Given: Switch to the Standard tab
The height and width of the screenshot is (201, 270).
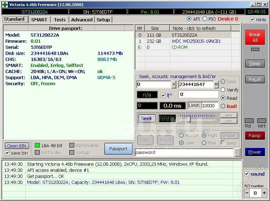Looking at the screenshot, I should pos(15,19).
